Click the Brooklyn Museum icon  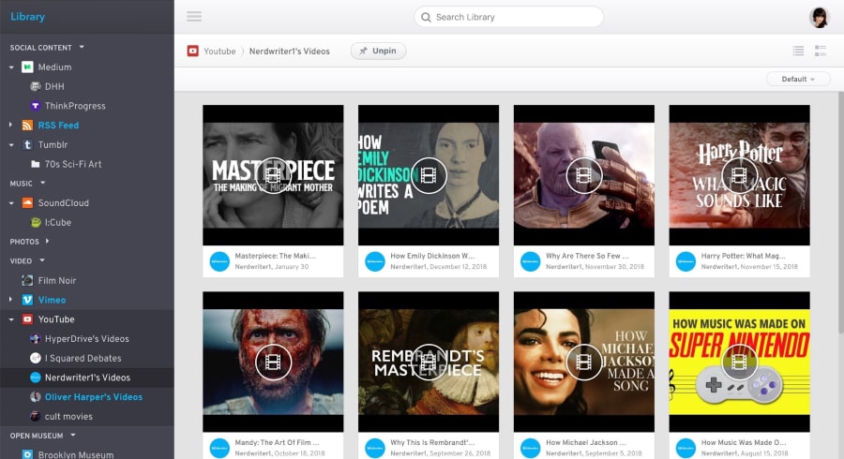(27, 454)
